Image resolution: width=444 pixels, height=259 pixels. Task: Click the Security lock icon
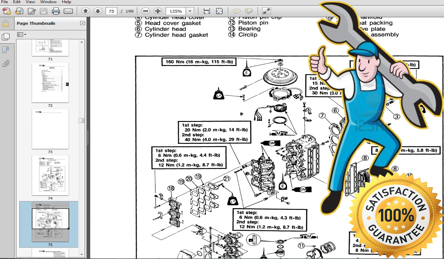(x=6, y=23)
